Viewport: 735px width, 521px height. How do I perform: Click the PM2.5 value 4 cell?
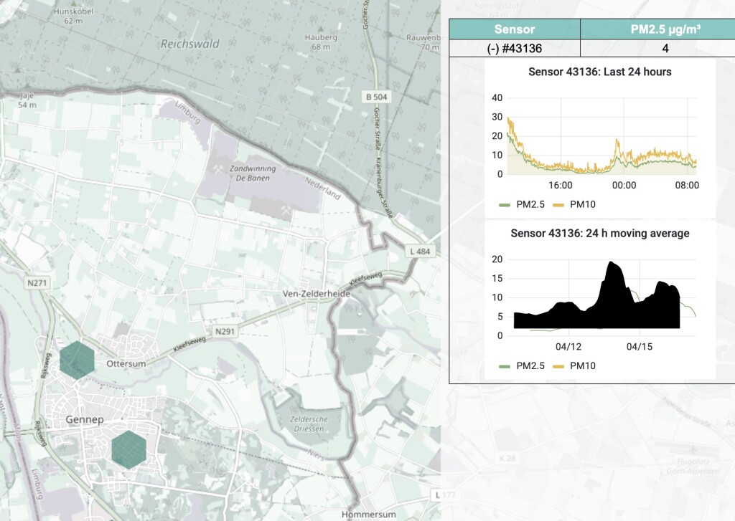(x=665, y=48)
